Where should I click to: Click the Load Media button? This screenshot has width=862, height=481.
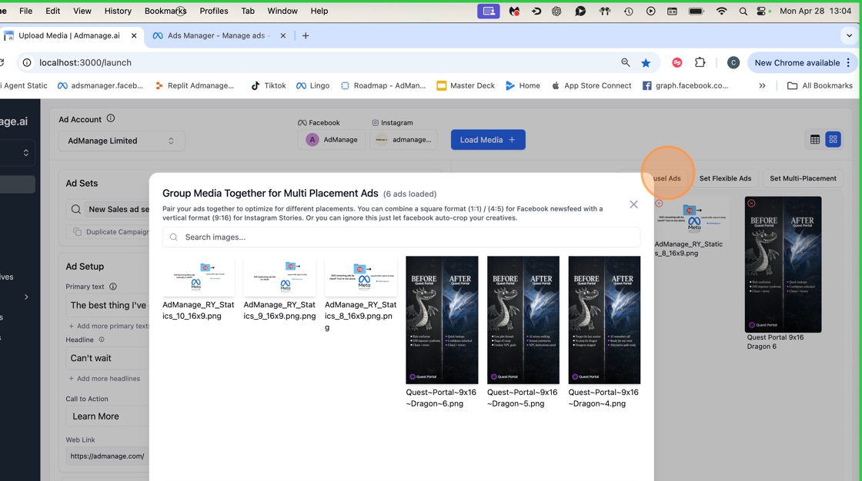click(488, 140)
